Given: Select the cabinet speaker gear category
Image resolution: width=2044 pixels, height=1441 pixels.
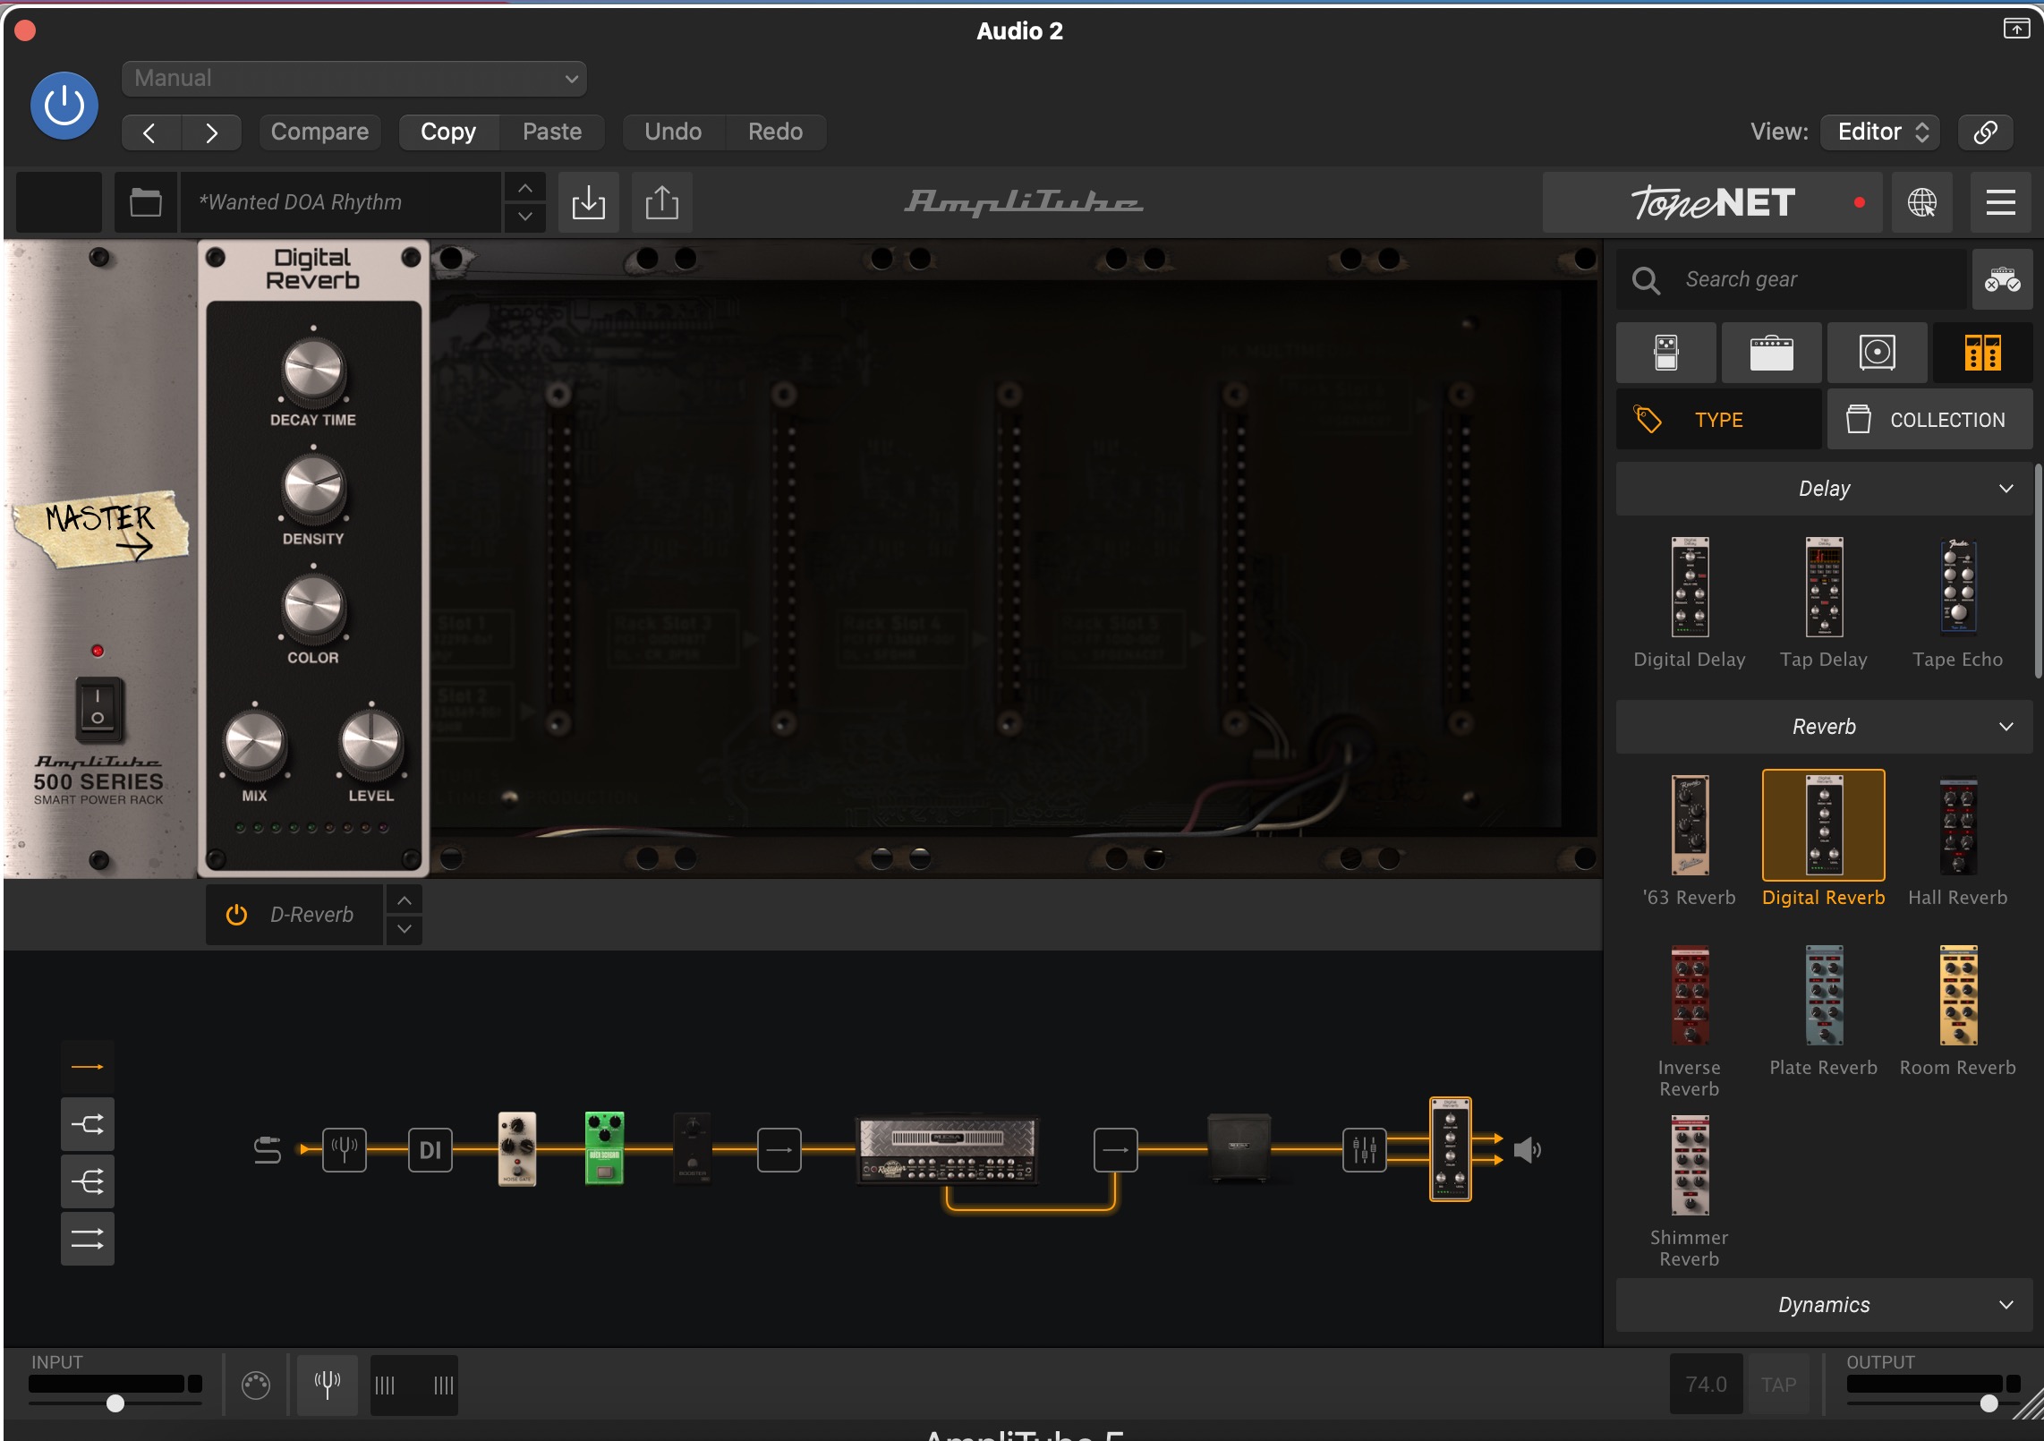Looking at the screenshot, I should [1878, 353].
